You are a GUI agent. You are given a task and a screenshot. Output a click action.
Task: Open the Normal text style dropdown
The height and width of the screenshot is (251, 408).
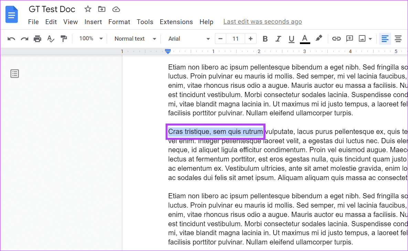click(x=135, y=39)
